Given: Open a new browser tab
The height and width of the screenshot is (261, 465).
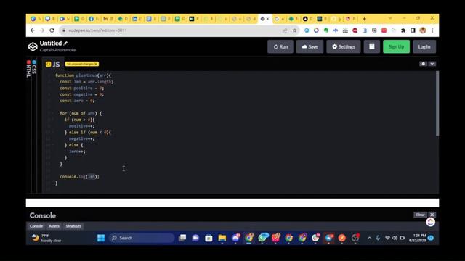Looking at the screenshot, I should [x=364, y=19].
